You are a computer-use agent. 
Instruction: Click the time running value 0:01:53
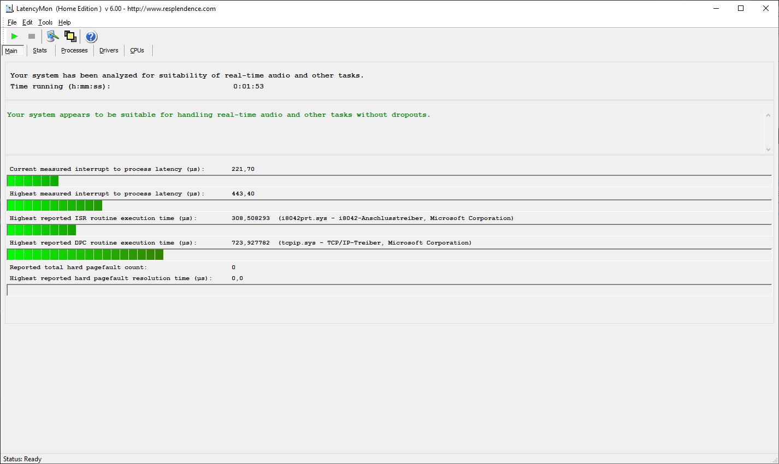tap(249, 86)
